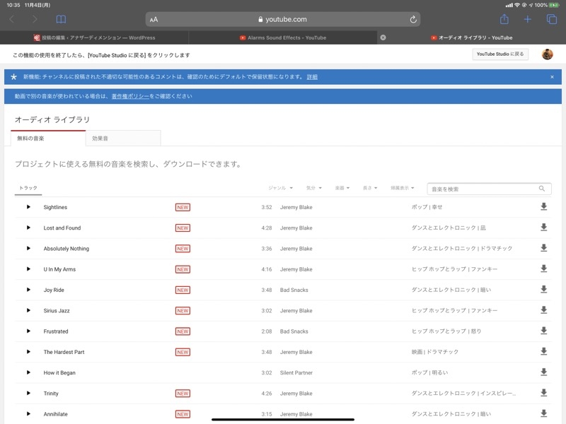Download the Trinity track
The height and width of the screenshot is (424, 566).
click(543, 393)
